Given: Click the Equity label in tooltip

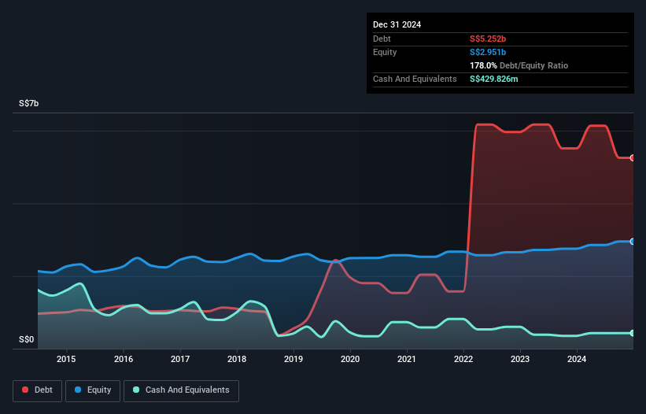Looking at the screenshot, I should click(385, 52).
